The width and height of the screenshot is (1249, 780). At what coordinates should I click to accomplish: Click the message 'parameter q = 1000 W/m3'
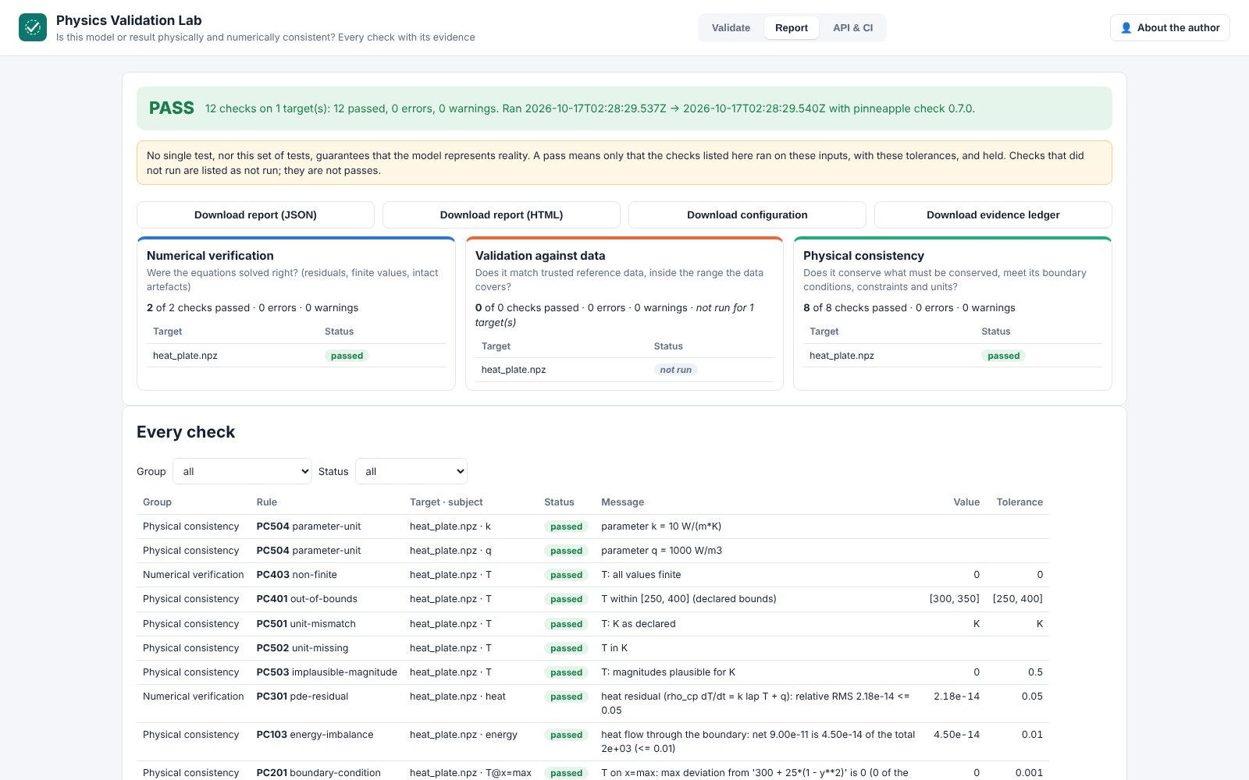click(x=661, y=551)
